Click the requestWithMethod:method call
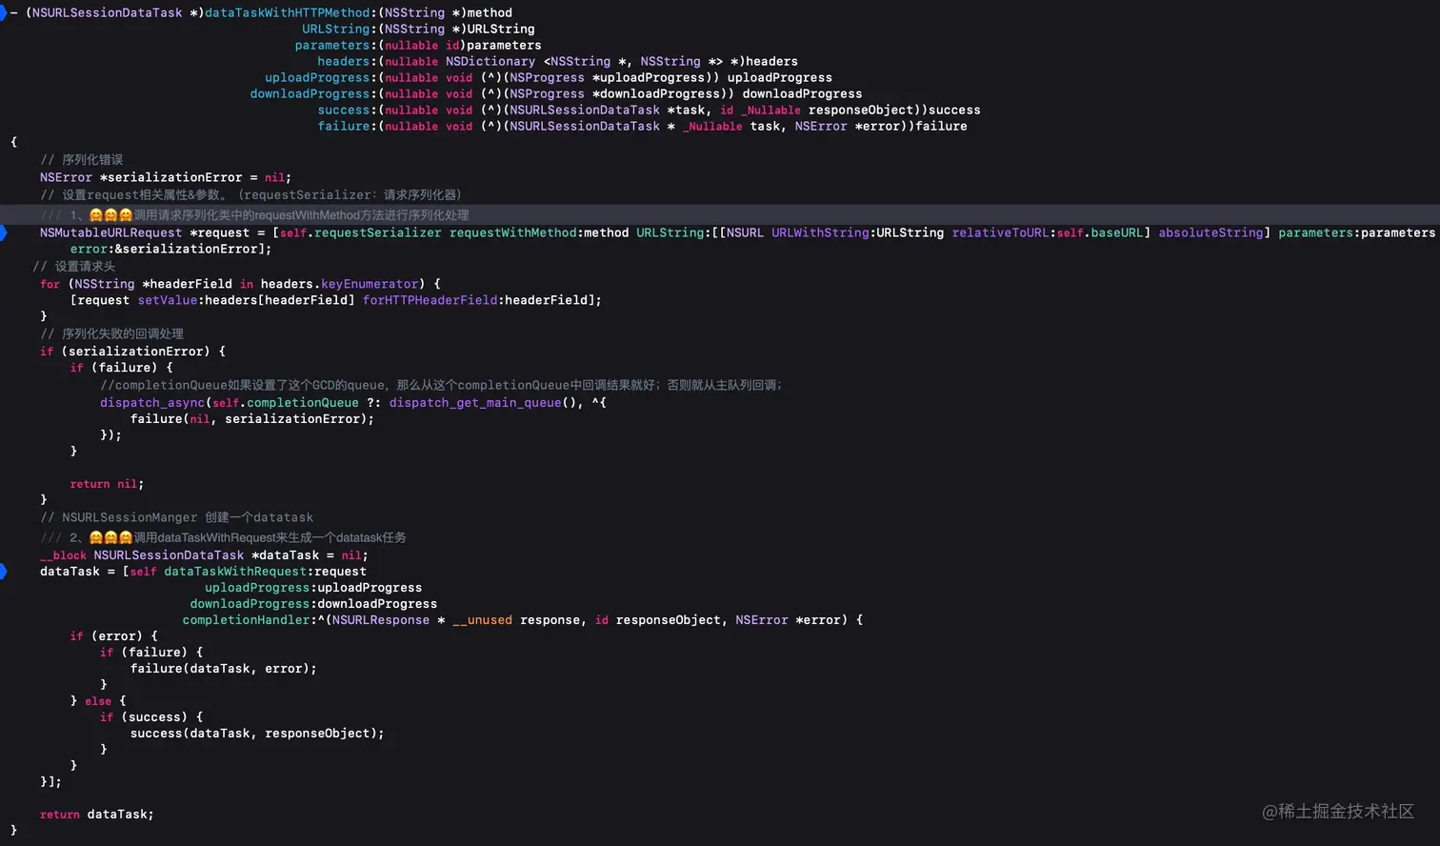 539,232
